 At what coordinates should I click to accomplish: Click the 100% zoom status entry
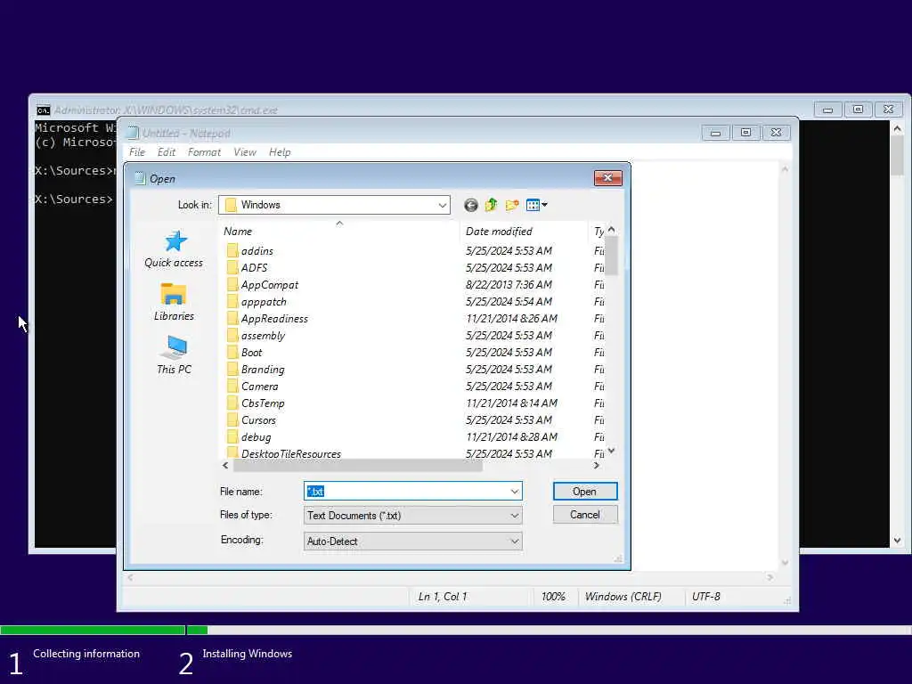point(553,596)
